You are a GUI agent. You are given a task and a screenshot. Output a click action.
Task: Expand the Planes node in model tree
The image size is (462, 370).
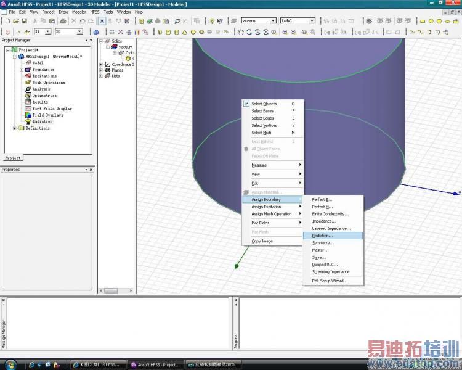click(101, 70)
